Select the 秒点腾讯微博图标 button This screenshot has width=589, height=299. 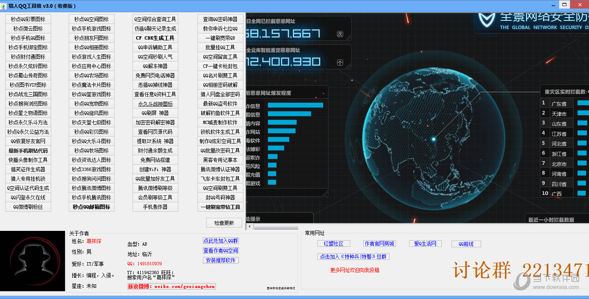(x=92, y=188)
